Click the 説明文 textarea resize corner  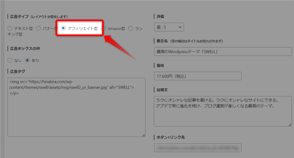[289, 124]
